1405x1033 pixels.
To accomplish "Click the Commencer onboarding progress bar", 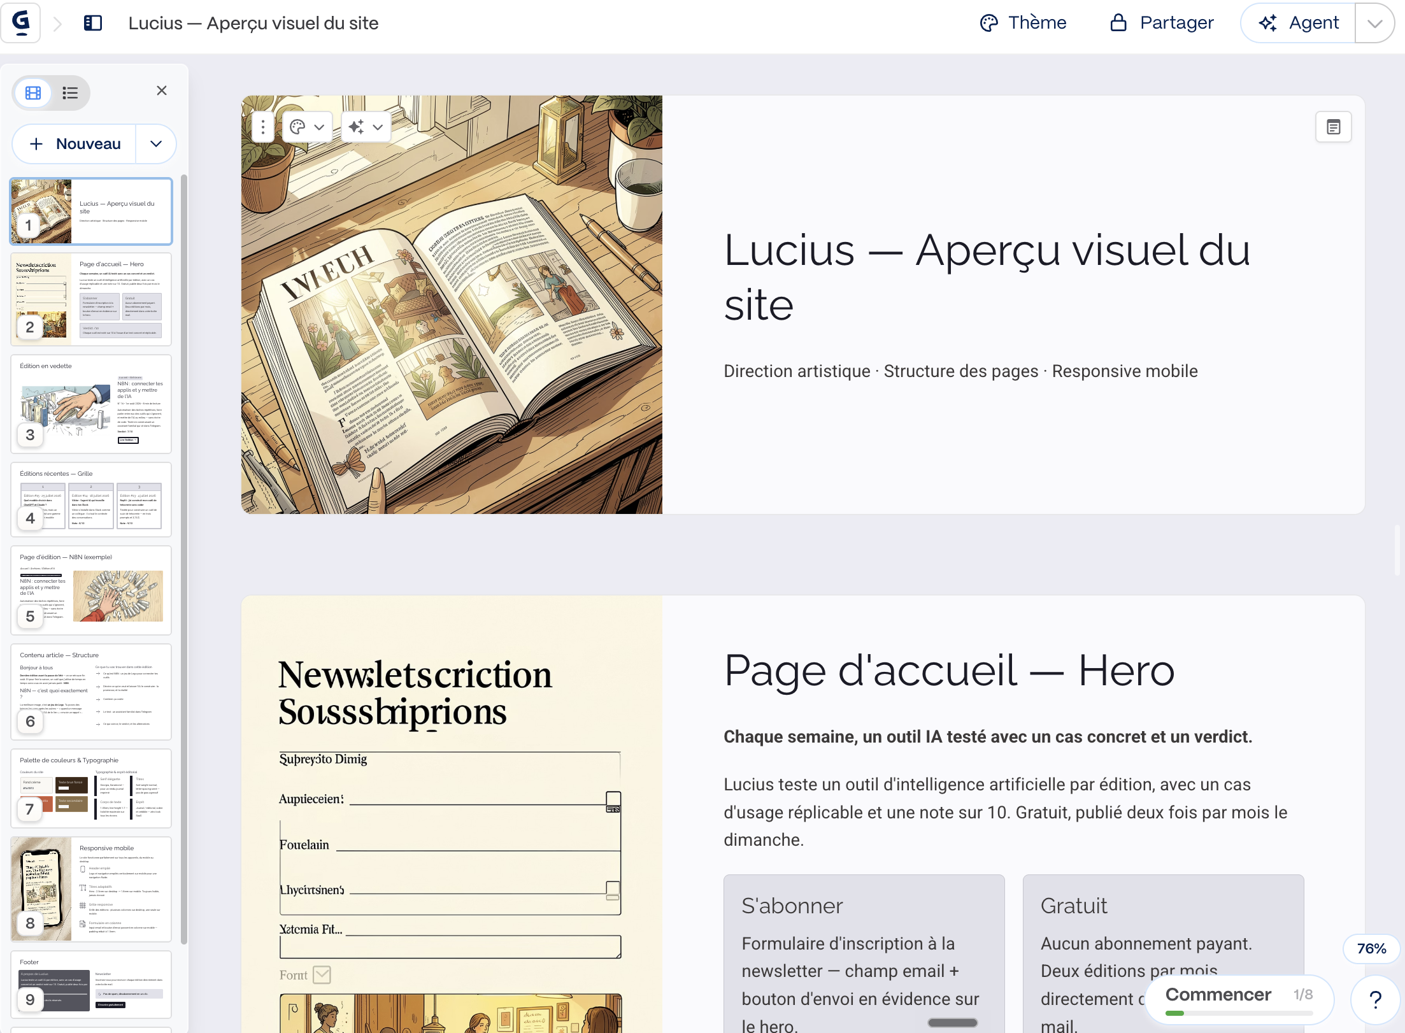I will click(x=1238, y=1013).
